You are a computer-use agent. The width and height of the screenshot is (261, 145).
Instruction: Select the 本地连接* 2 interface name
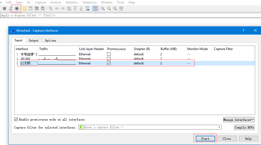(x=29, y=54)
